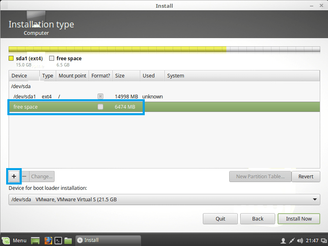Select the /dev/sda device row
Image resolution: width=328 pixels, height=246 pixels.
tap(164, 86)
